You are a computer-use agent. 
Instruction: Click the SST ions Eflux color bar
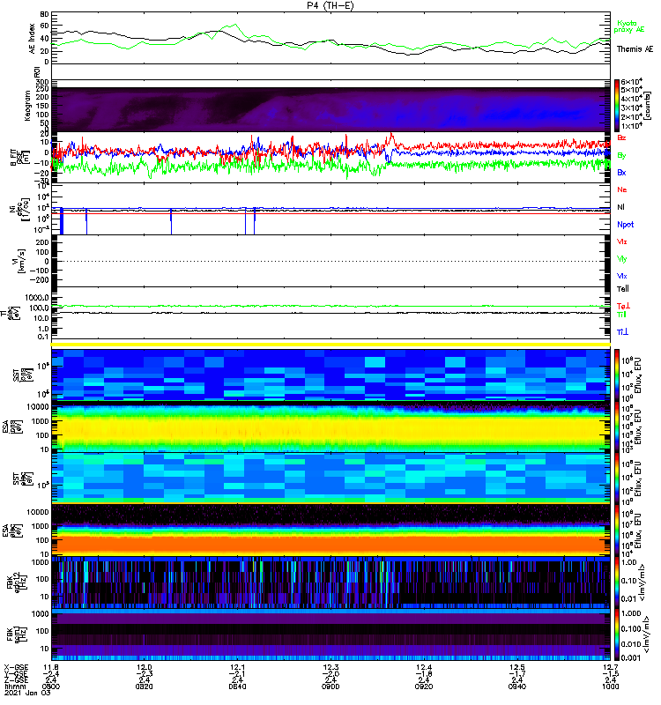pyautogui.click(x=616, y=374)
